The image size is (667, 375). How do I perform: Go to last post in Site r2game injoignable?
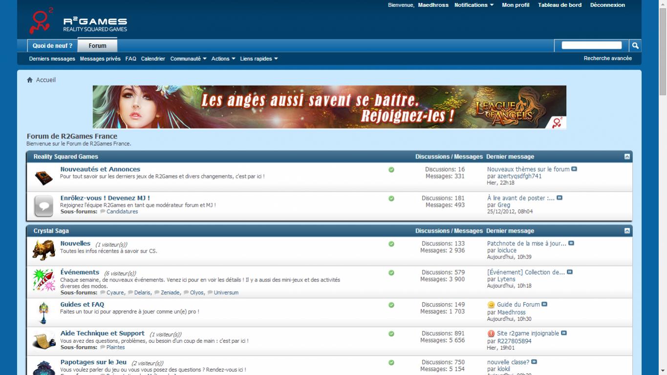564,333
